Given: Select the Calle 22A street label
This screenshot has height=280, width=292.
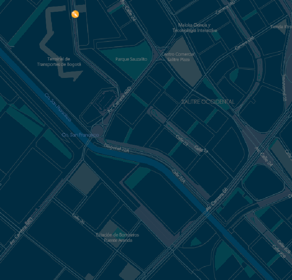Looking at the screenshot, I should pyautogui.click(x=178, y=176).
